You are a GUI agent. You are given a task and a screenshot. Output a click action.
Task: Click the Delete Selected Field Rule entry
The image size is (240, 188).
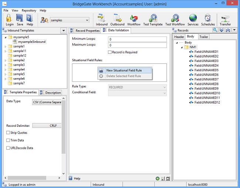click(x=124, y=76)
